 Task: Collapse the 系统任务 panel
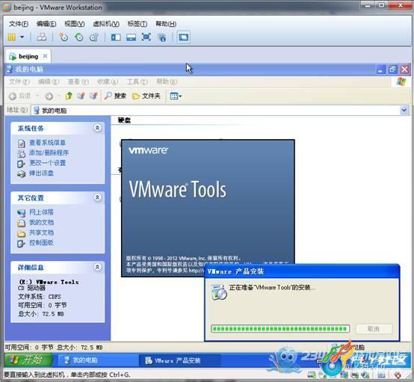click(x=97, y=128)
